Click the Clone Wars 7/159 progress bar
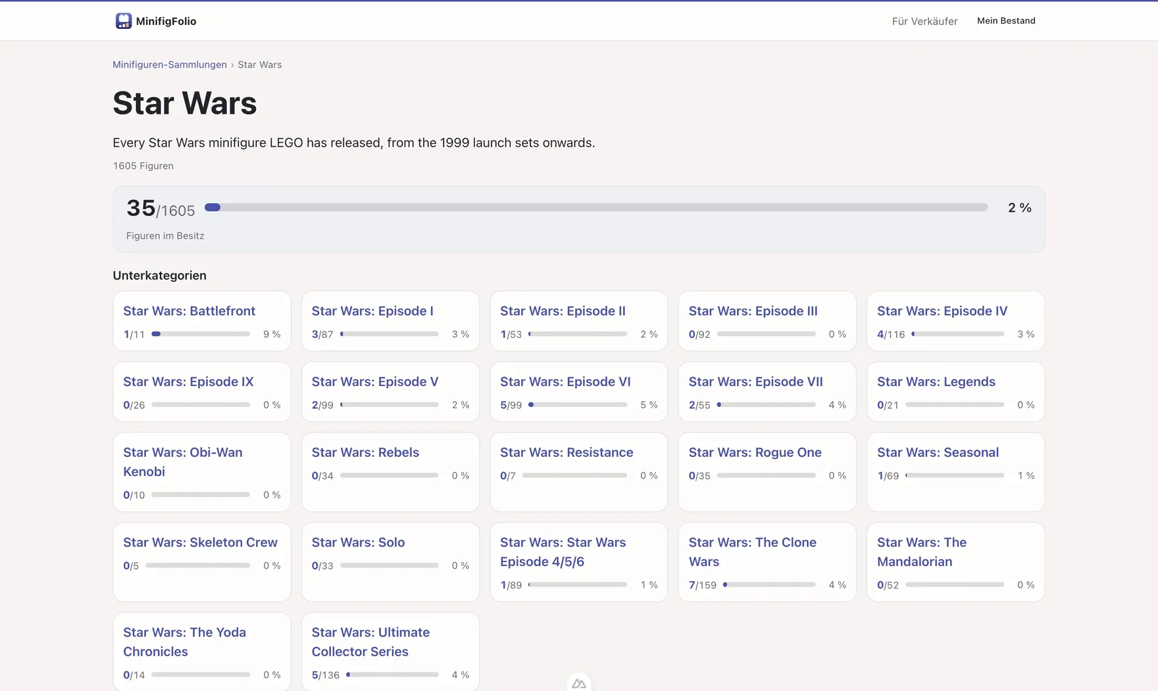Image resolution: width=1158 pixels, height=691 pixels. coord(769,584)
